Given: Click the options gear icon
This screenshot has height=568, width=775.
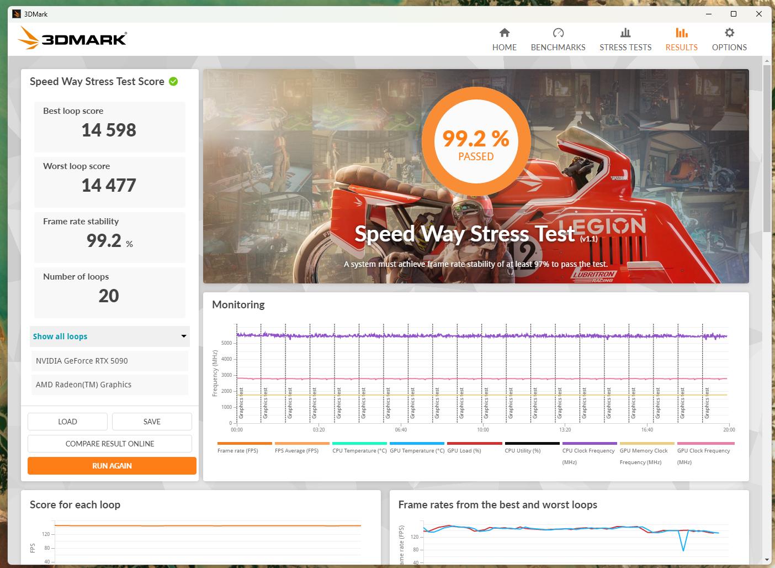Looking at the screenshot, I should click(729, 33).
